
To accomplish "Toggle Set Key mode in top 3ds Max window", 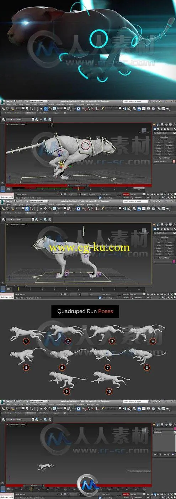I will (x=126, y=198).
